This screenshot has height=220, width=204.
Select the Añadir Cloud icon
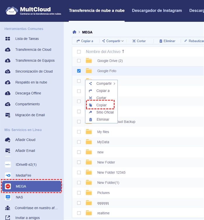point(8,140)
